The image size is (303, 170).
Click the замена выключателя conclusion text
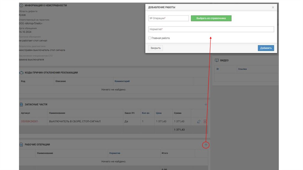pyautogui.click(x=31, y=60)
